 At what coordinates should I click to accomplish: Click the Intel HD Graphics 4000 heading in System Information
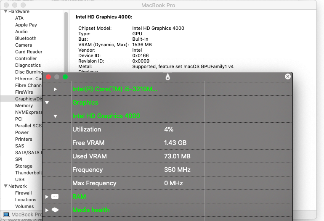point(104,17)
